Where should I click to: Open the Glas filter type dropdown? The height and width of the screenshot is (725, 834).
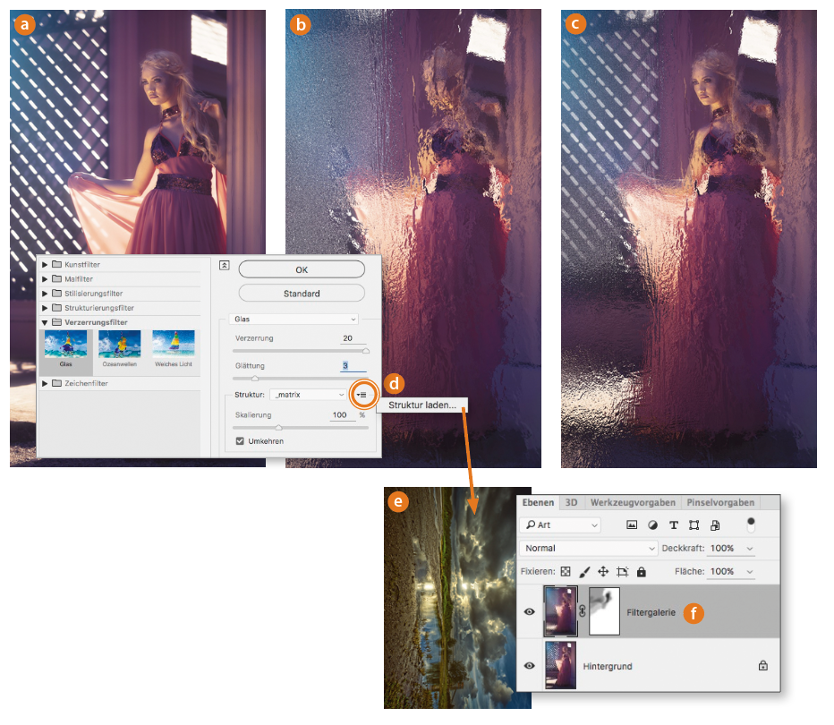[294, 319]
